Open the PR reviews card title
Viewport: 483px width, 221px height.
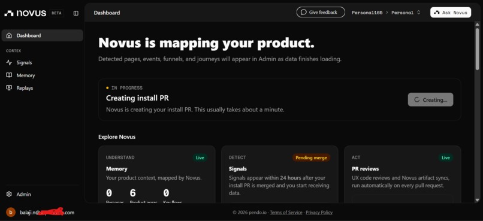(x=365, y=169)
